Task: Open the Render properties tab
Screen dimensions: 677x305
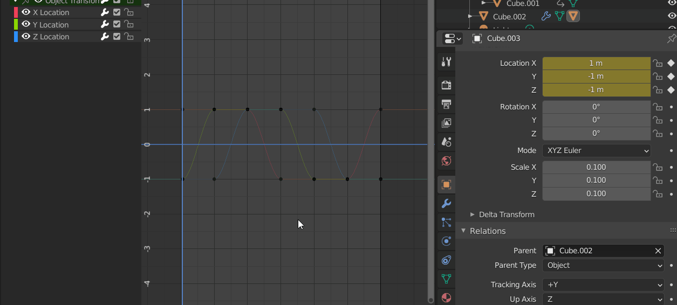Action: [446, 85]
